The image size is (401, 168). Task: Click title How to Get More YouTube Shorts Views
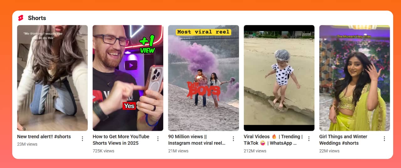[121, 140]
